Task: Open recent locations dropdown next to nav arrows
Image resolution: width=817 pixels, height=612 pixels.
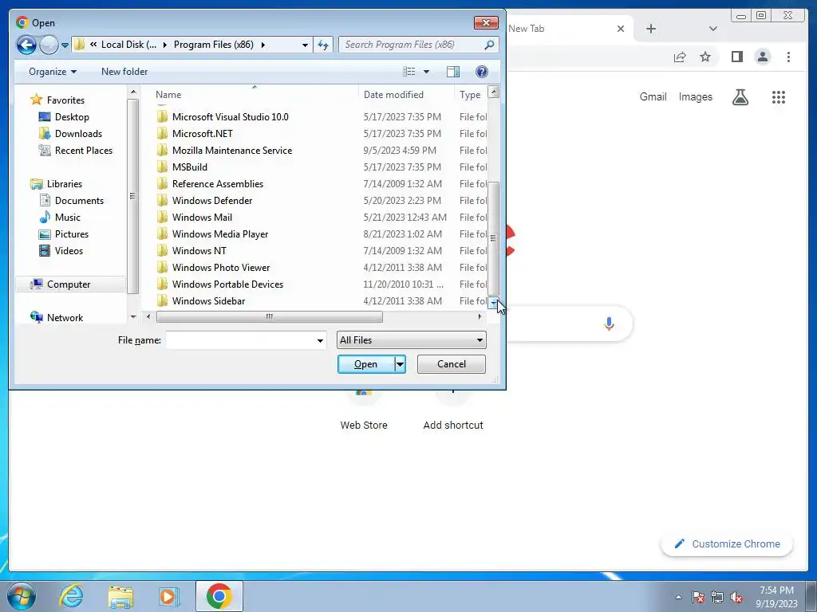Action: click(65, 45)
